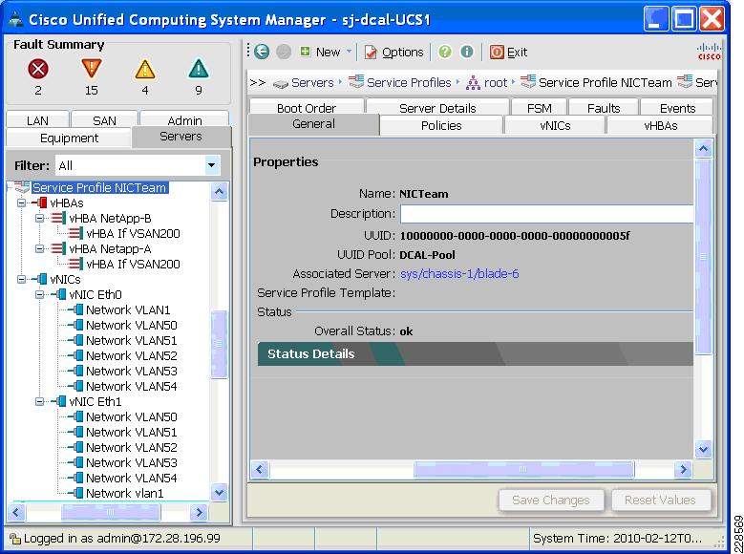Select Network vlan1 under vNIC Eth1
This screenshot has height=554, width=744.
(124, 493)
